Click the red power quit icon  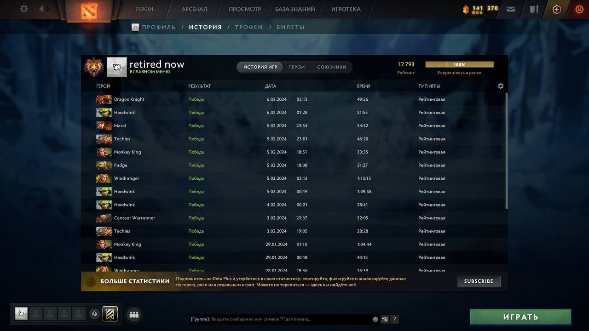(x=579, y=9)
